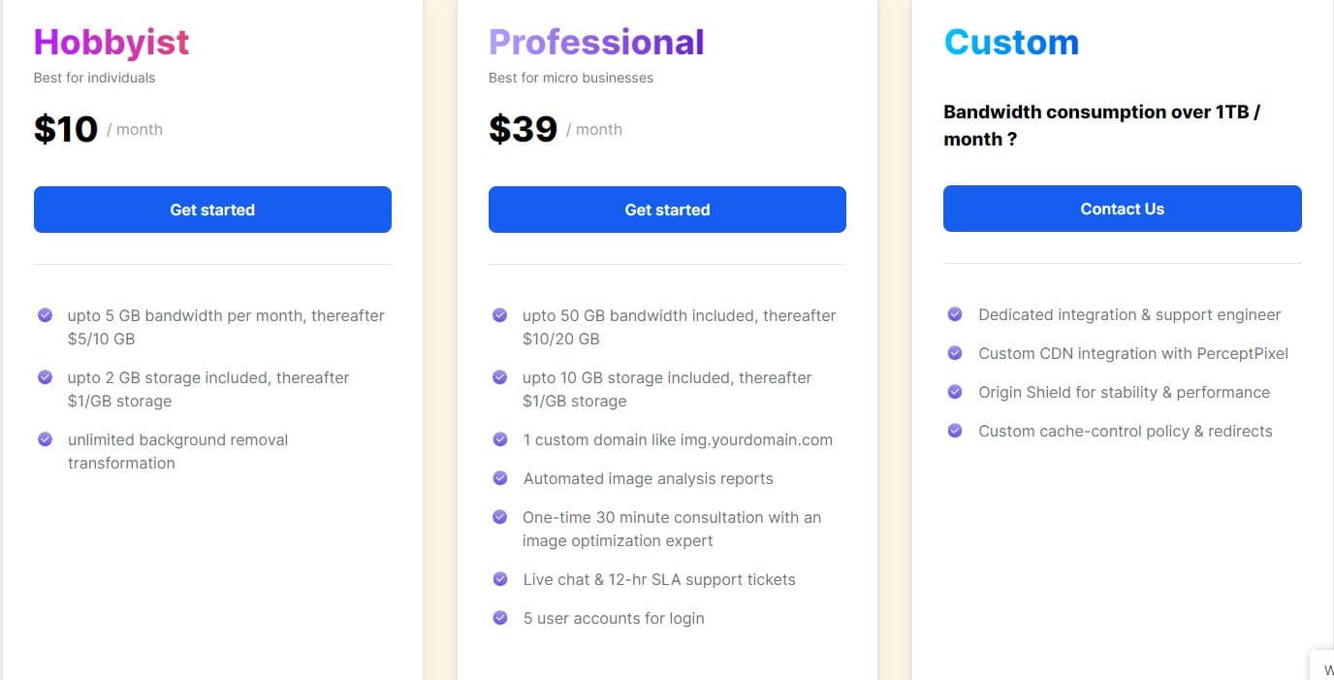Screen dimensions: 1334x680
Task: Click the checkmark beside 5 user accounts feature
Action: [499, 617]
